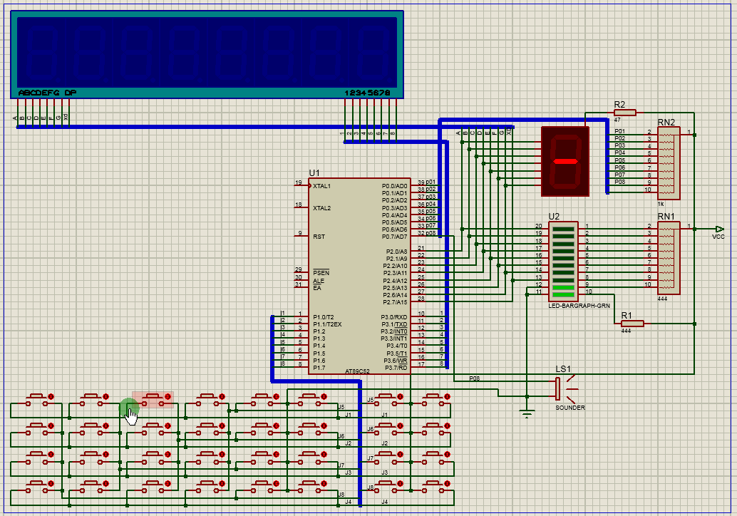Click the P3.7/RD pin label
The height and width of the screenshot is (516, 737).
click(396, 368)
